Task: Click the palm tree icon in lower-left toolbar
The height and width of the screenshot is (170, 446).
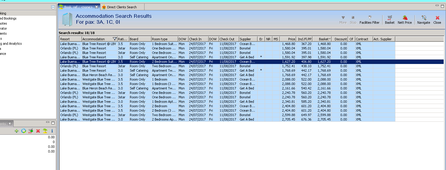Action: (45, 131)
